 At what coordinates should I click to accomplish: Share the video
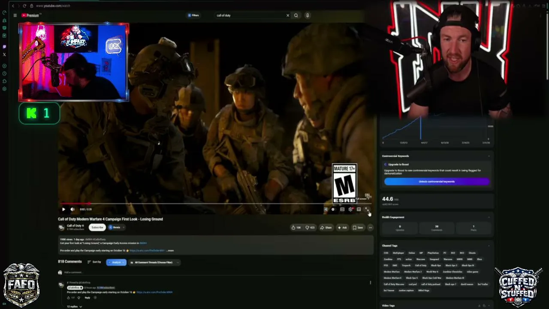point(326,227)
